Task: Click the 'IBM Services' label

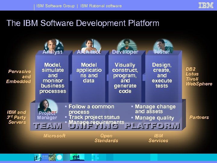Action: click(158, 138)
